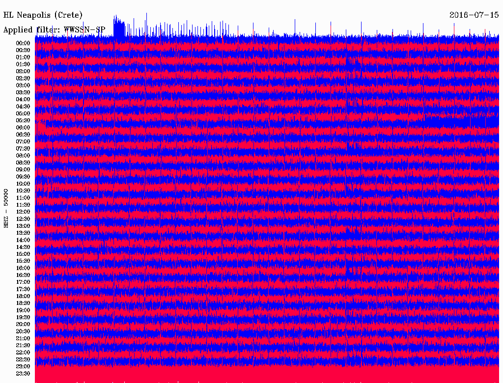Click the 01:00 time label
Screen dimensions: 503x383
(23, 57)
